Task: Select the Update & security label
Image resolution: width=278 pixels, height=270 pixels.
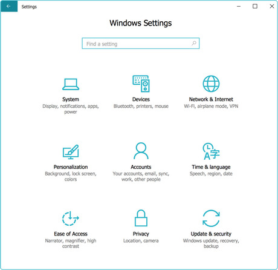Action: [211, 234]
